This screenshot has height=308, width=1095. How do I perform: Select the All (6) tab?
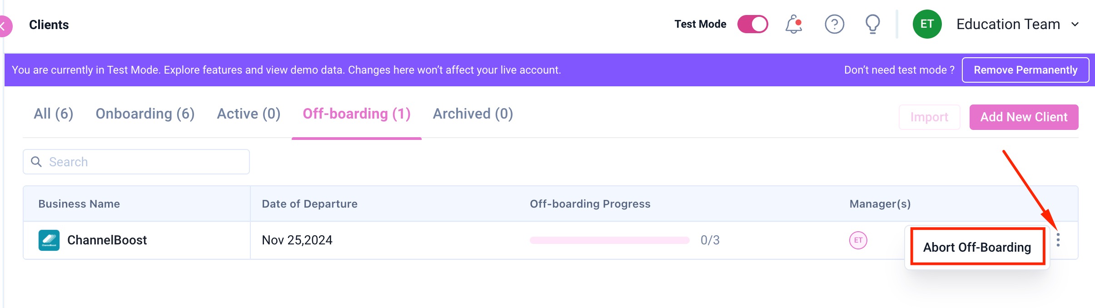pos(54,114)
